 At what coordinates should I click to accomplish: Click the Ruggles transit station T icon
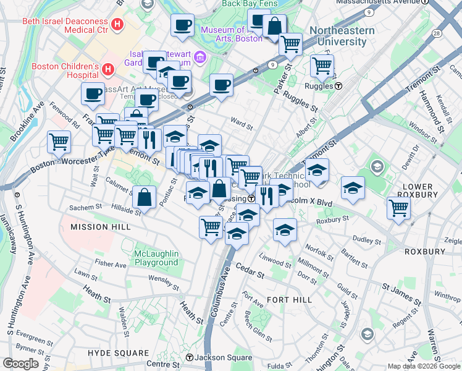click(338, 86)
